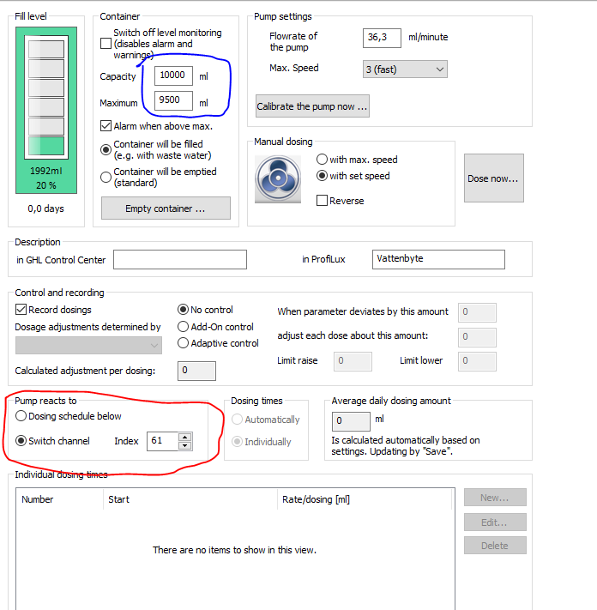Click the Rate/dosing [ml] column header
The width and height of the screenshot is (597, 610).
point(365,499)
